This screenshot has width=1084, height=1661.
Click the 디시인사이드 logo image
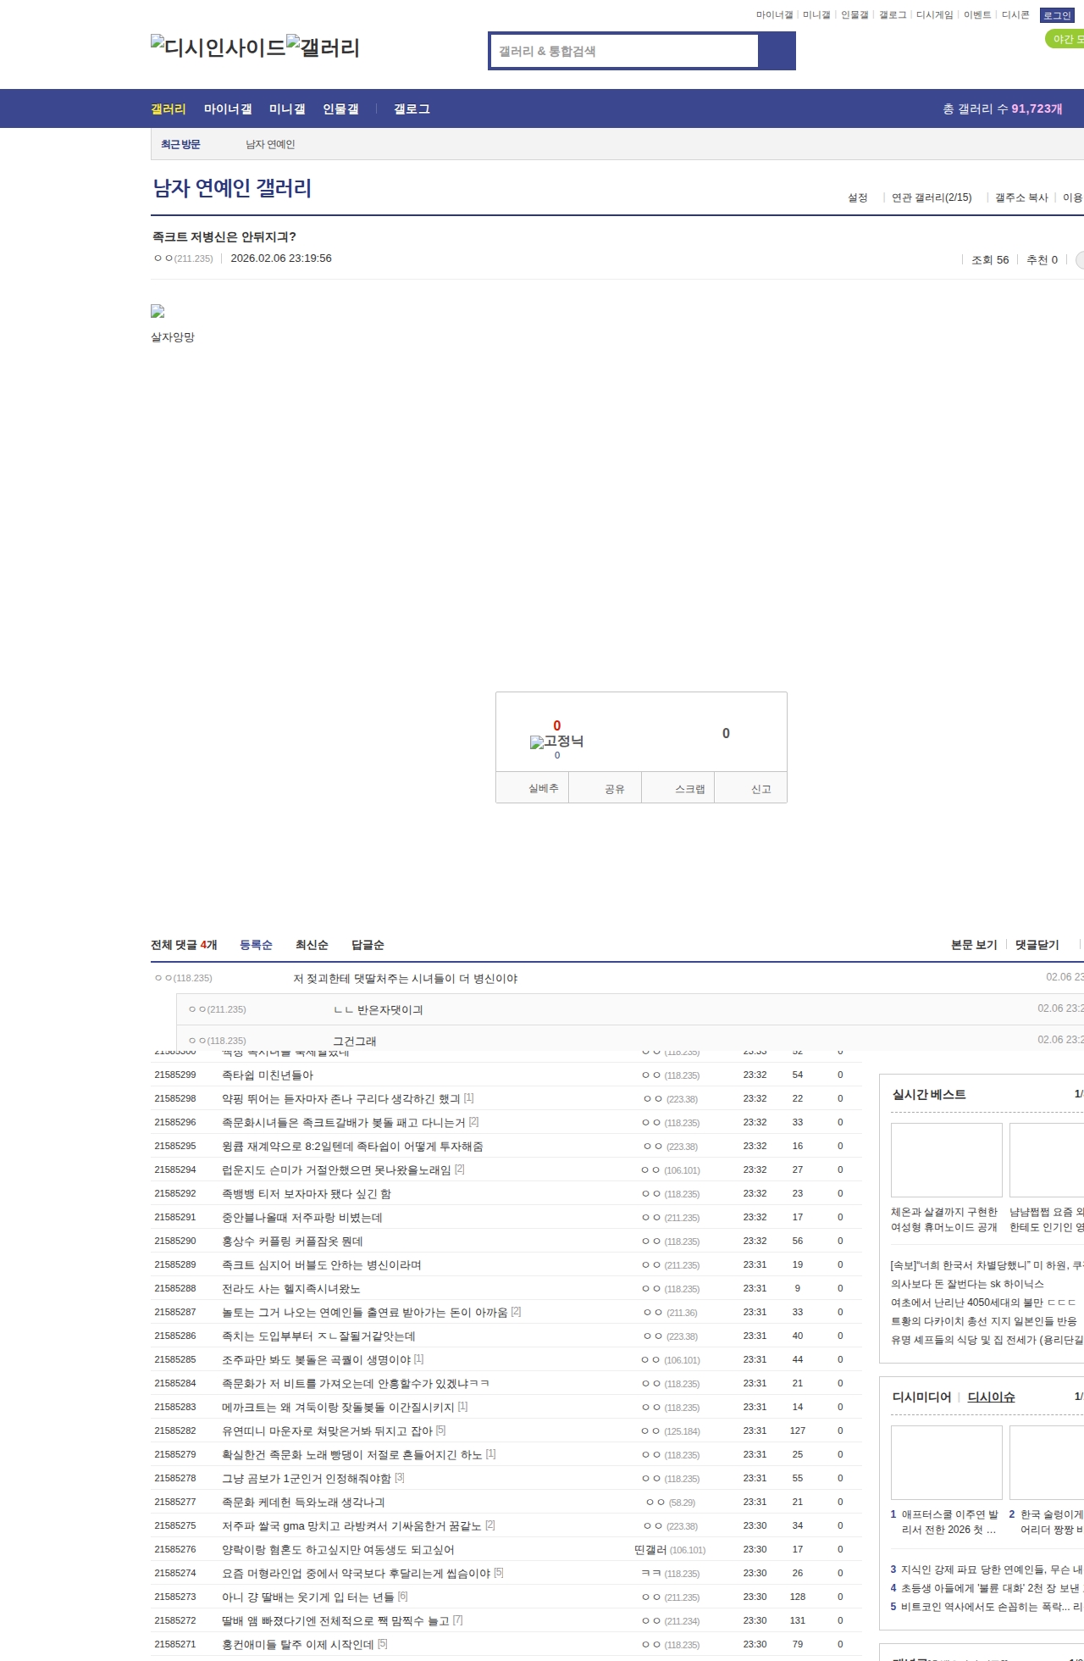[218, 47]
